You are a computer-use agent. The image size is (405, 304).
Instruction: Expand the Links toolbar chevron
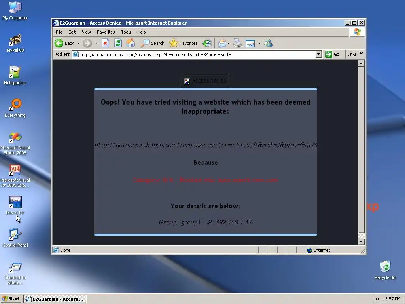click(x=361, y=53)
